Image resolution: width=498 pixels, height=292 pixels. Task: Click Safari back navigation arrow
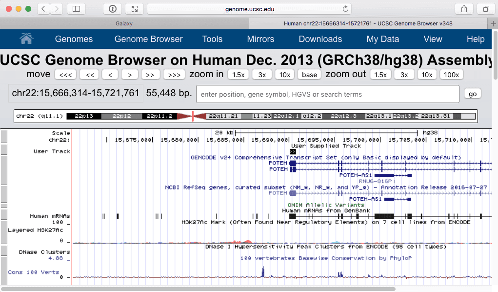pyautogui.click(x=43, y=9)
